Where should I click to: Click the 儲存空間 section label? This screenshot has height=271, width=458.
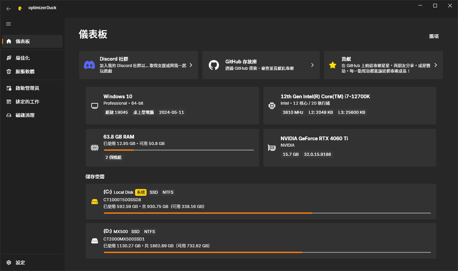click(95, 176)
